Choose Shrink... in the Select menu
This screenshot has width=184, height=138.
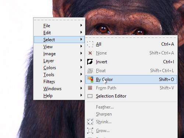[x=131, y=122]
